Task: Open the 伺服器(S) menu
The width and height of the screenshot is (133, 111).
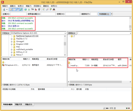Action: click(37, 6)
